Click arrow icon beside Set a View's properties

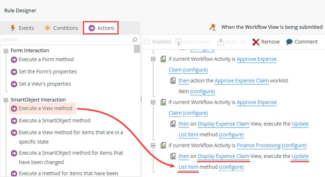[14, 84]
